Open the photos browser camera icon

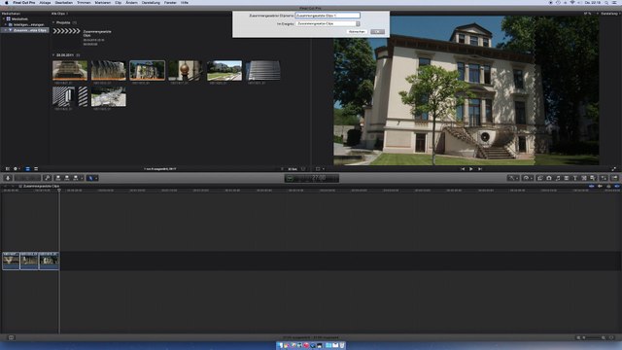[x=549, y=178]
